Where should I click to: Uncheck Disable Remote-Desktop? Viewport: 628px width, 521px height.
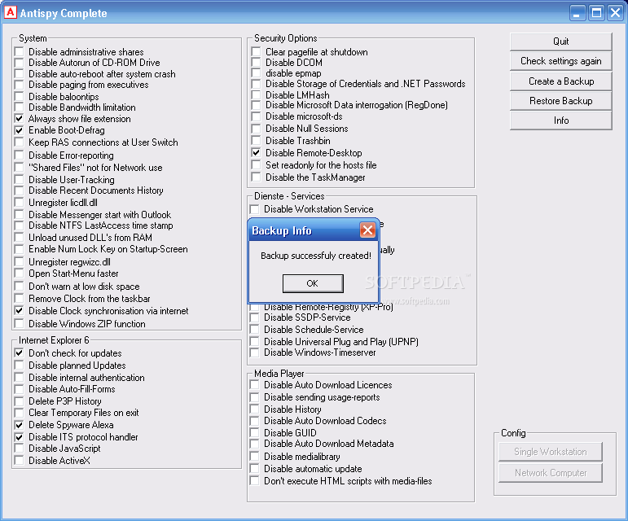tap(256, 153)
